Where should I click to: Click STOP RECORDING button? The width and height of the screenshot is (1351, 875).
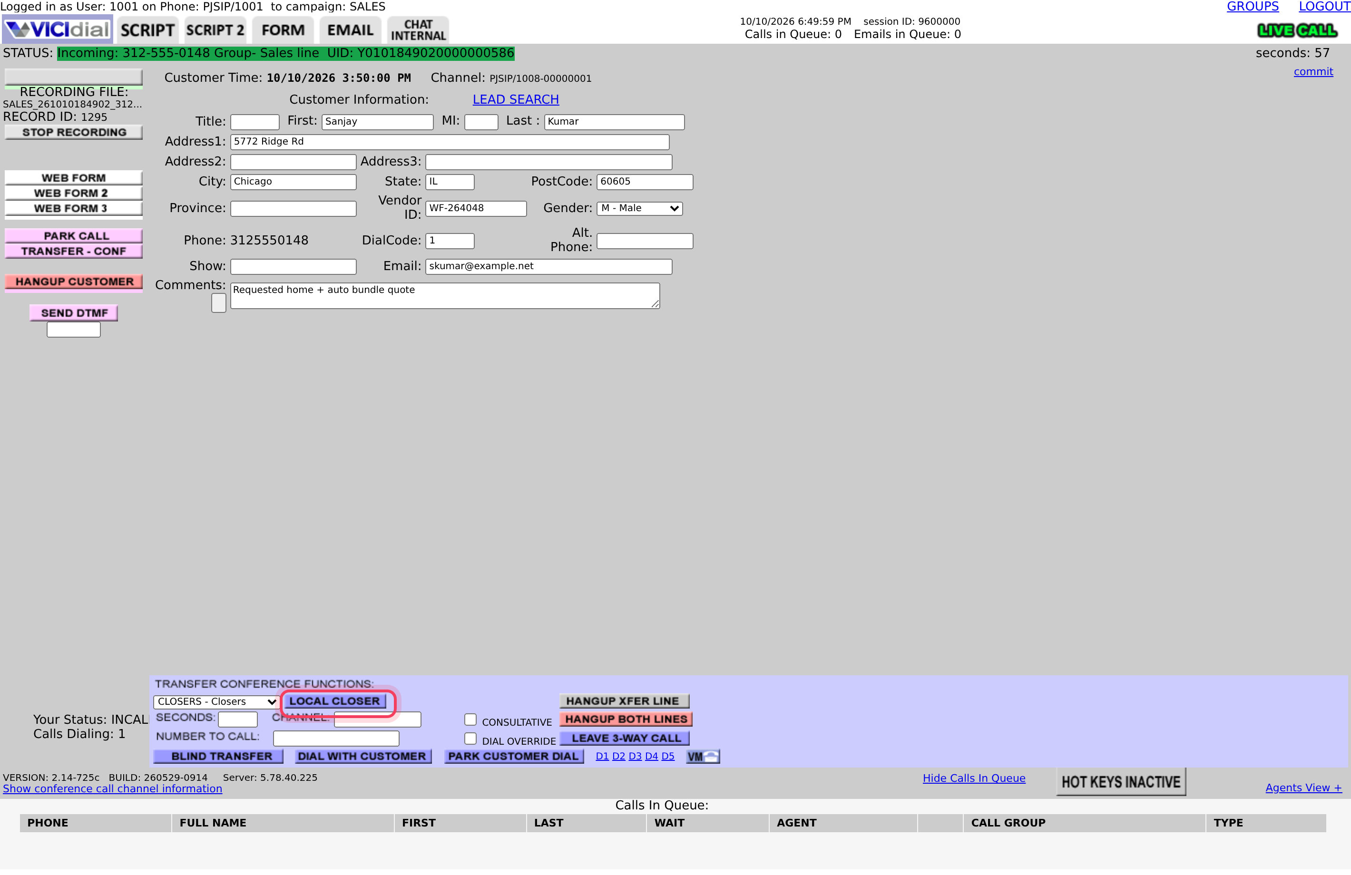tap(74, 132)
